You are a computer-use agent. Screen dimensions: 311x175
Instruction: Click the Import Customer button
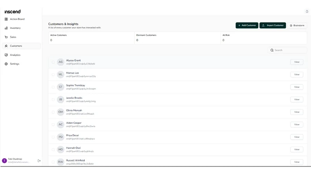[x=273, y=25]
